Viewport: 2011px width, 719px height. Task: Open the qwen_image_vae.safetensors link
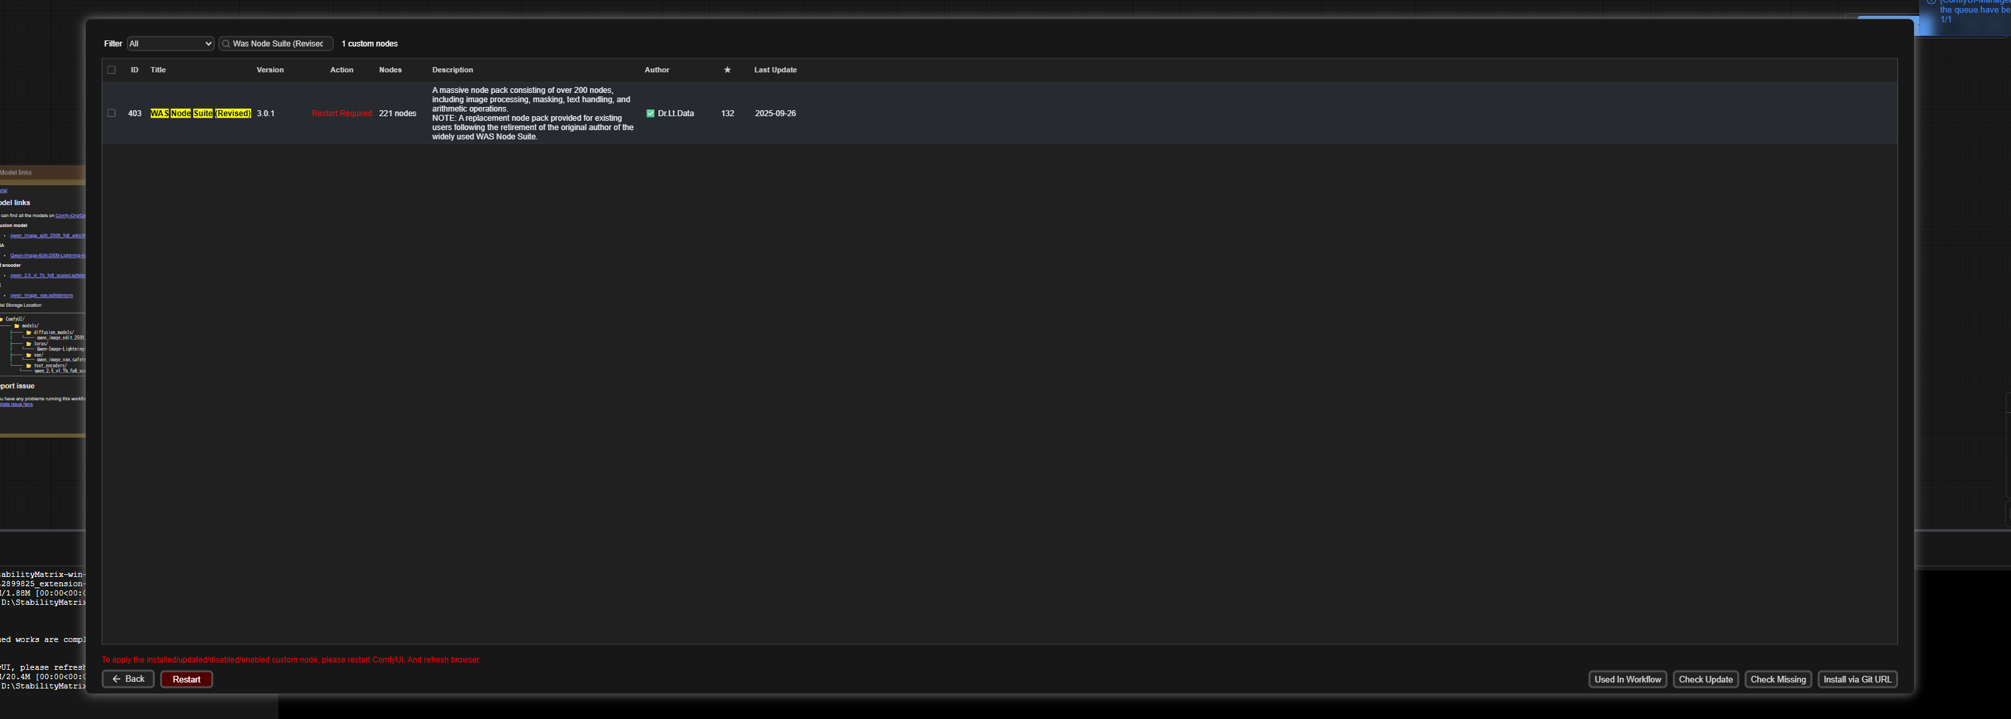41,295
